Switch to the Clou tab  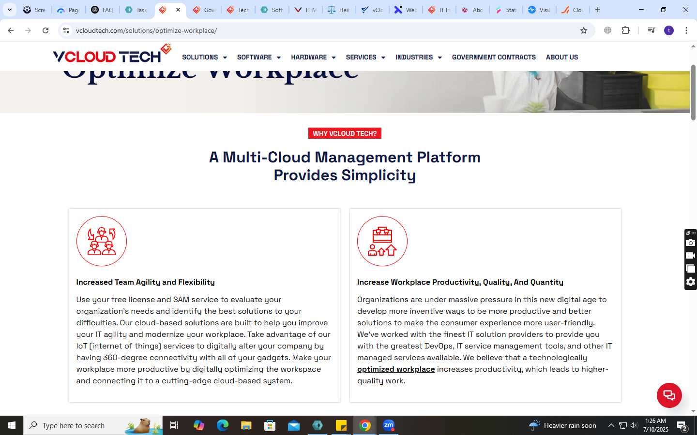[x=573, y=10]
